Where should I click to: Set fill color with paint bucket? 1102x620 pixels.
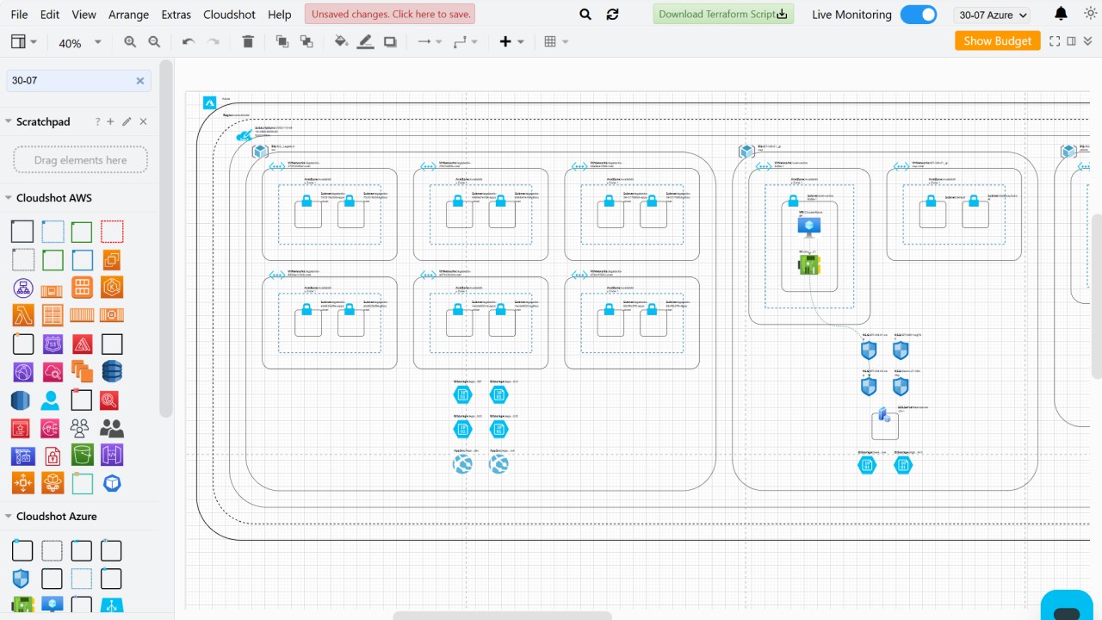(x=341, y=41)
